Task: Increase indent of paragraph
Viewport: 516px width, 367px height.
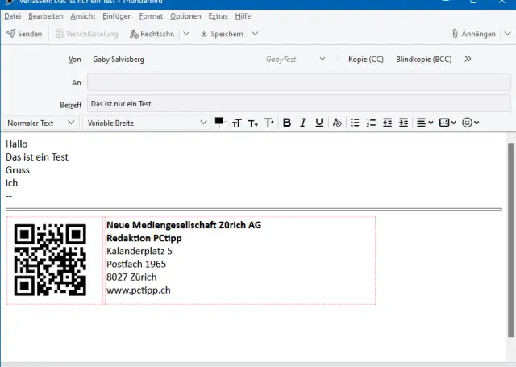Action: [x=403, y=123]
